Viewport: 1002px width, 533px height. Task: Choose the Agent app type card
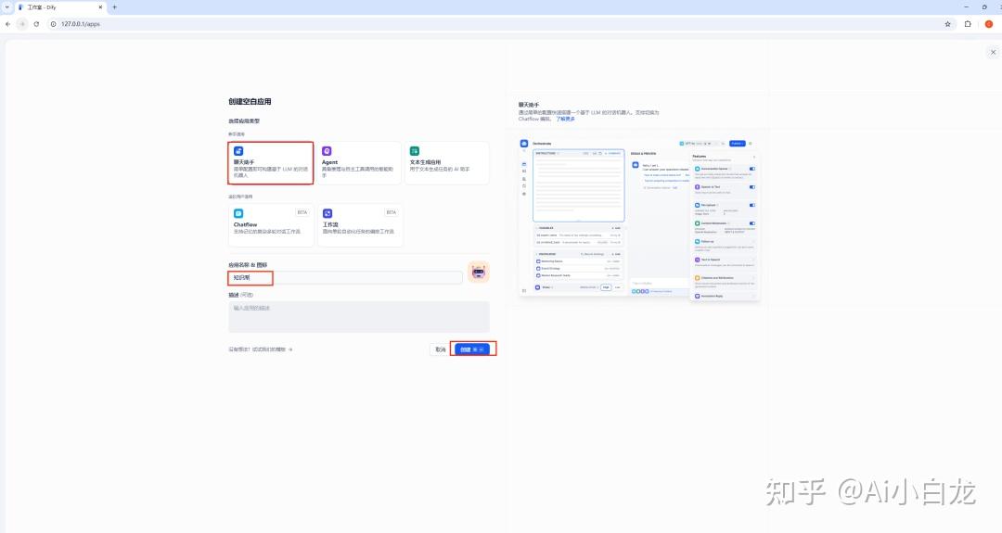click(x=358, y=162)
